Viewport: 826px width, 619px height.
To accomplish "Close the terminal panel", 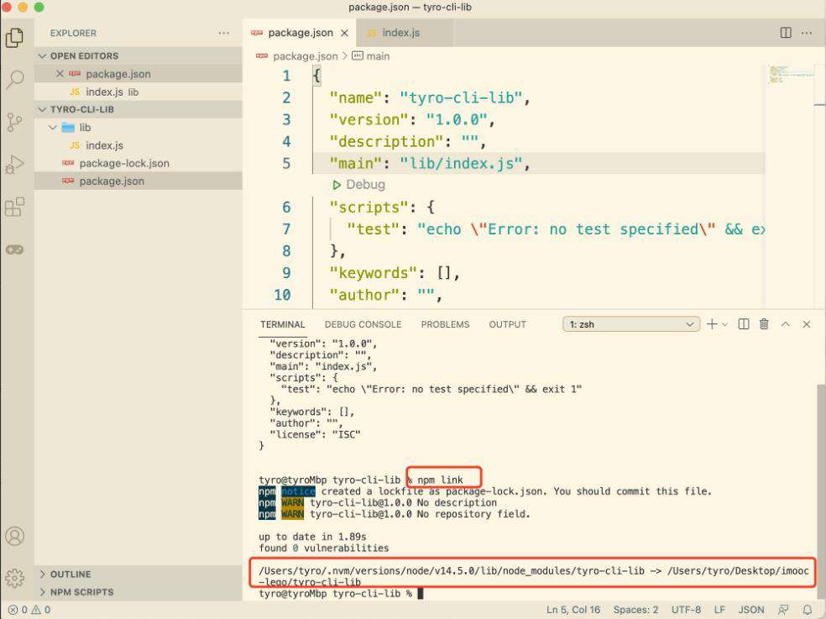I will point(807,324).
